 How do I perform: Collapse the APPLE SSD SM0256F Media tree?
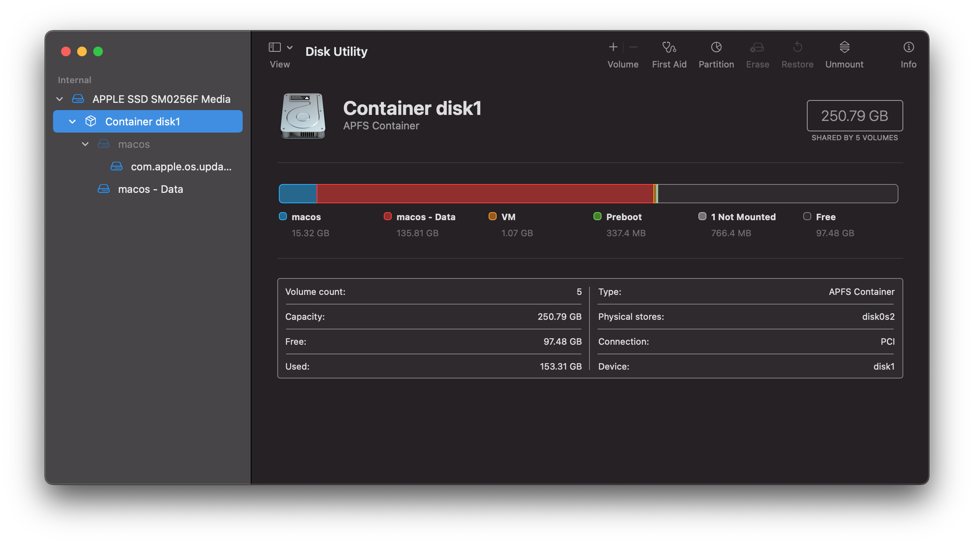click(59, 99)
